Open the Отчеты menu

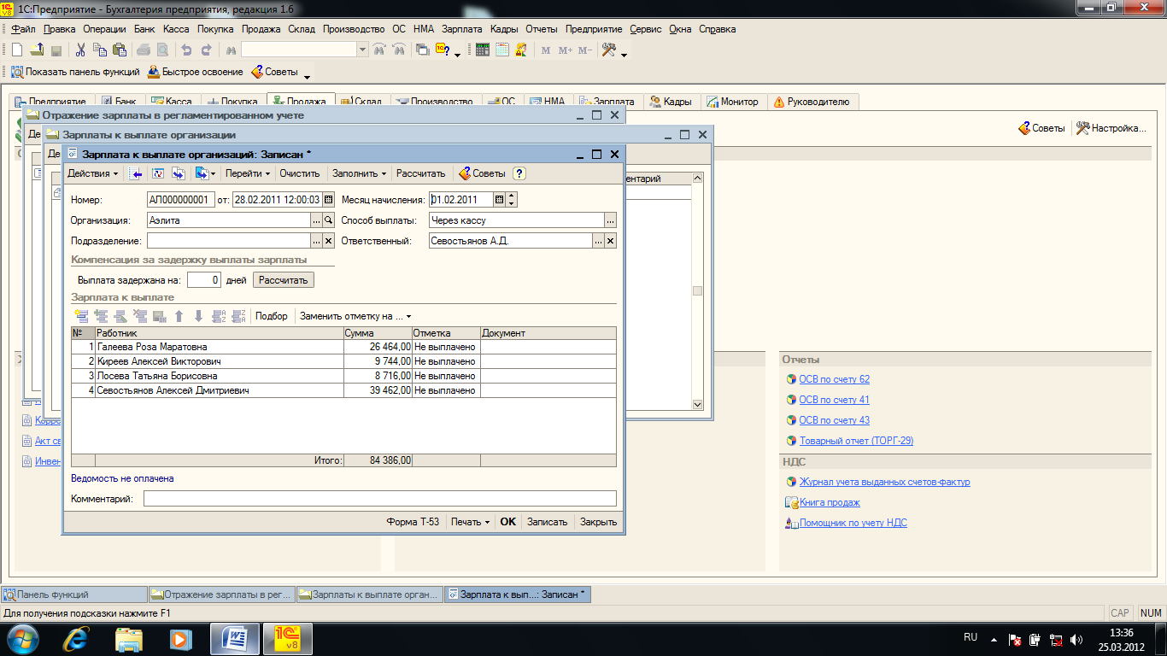[x=542, y=29]
